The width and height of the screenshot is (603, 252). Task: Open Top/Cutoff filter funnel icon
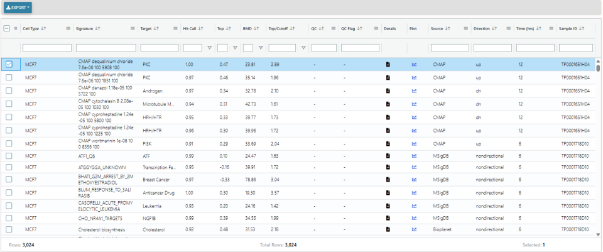(303, 48)
